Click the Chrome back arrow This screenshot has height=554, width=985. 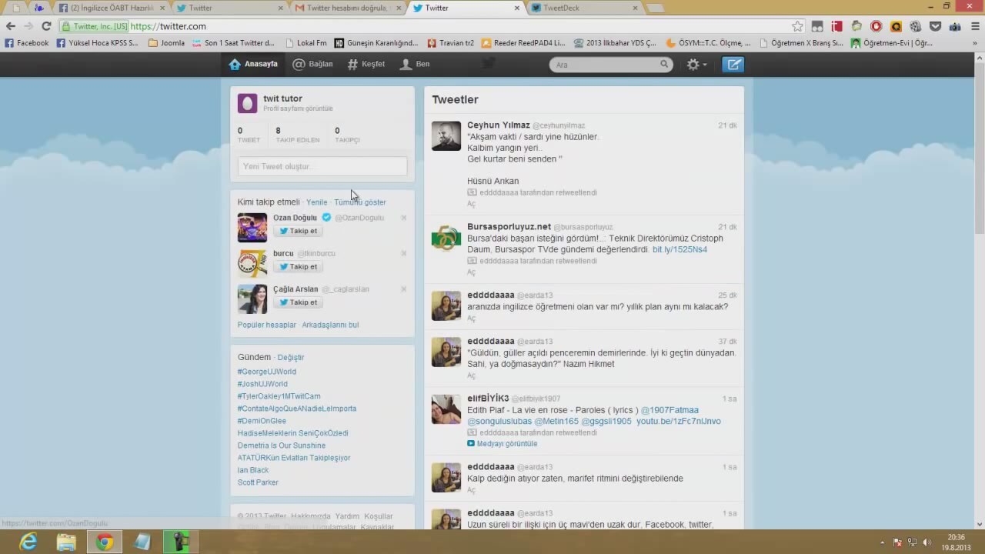coord(11,26)
